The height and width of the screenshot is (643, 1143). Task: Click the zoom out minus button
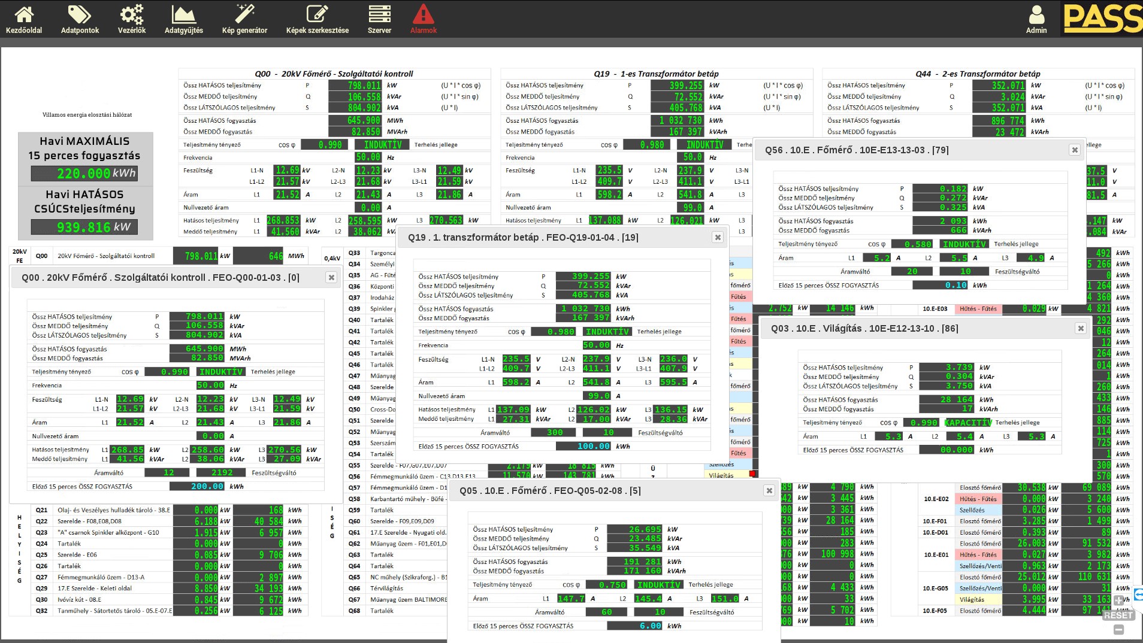1118,630
